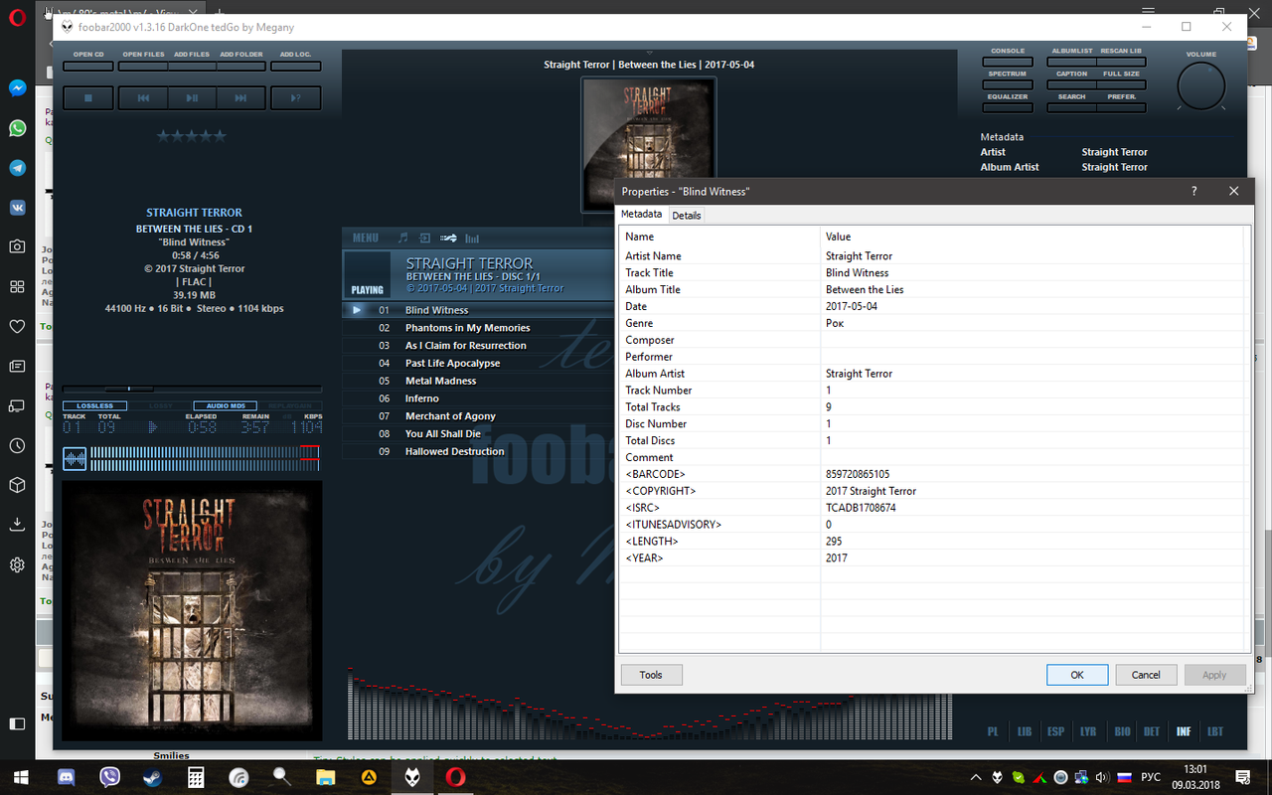The height and width of the screenshot is (795, 1272).
Task: Show the SPECTRUM visualization button
Action: click(1008, 85)
